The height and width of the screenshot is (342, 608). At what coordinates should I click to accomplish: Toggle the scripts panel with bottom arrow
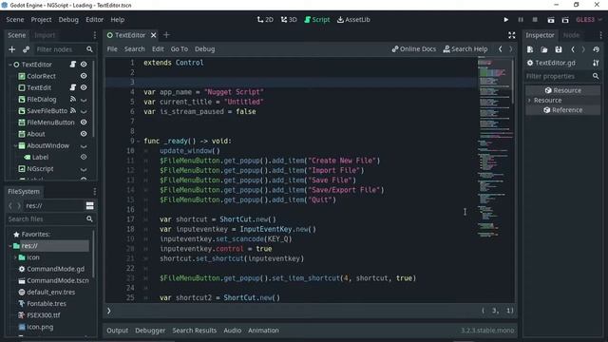click(109, 311)
